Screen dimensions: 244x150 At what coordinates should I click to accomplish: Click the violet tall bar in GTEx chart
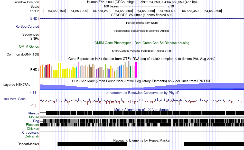pos(78,70)
